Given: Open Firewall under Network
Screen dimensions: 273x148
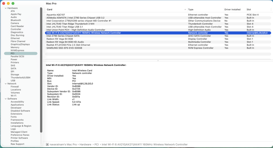Looking at the screenshot, I should (15, 87).
